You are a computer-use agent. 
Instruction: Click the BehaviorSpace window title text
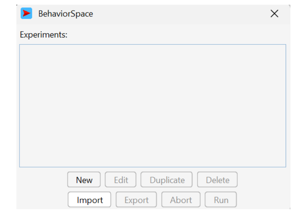(66, 14)
